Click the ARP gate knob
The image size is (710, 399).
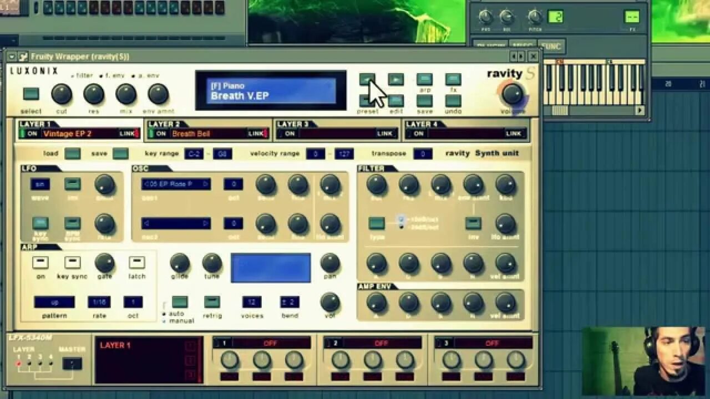click(x=104, y=263)
